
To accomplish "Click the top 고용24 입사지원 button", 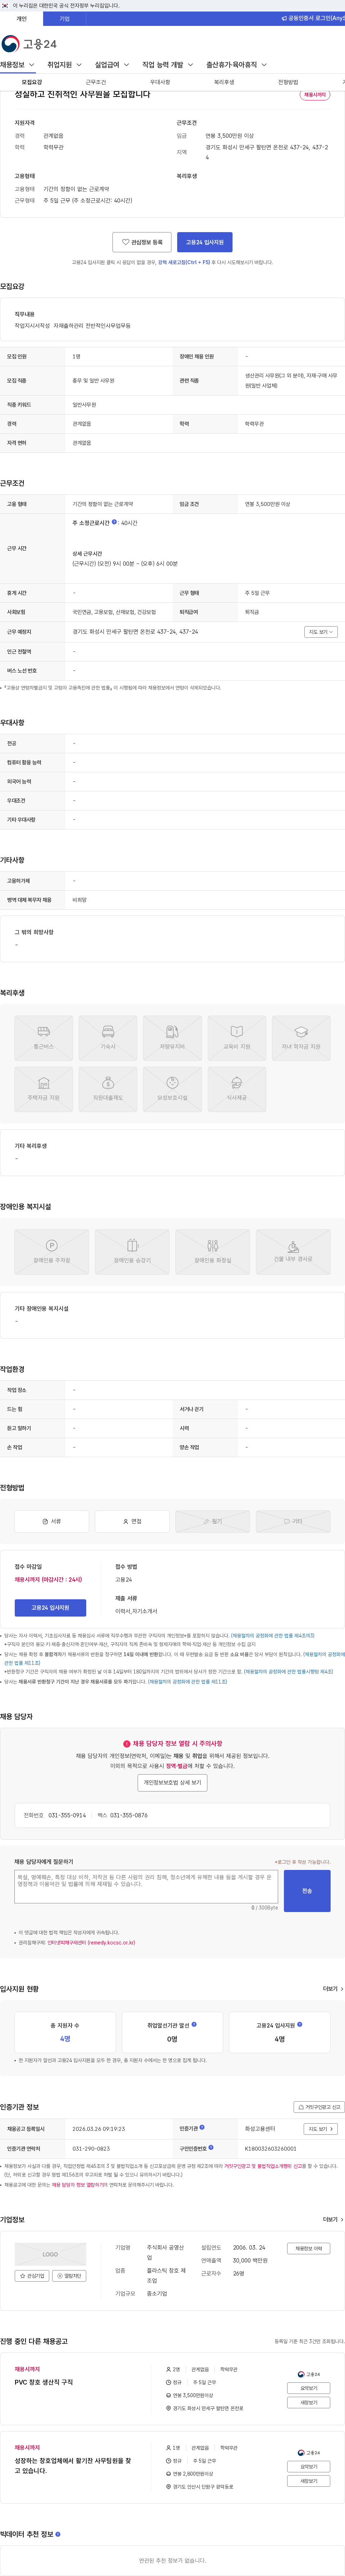I will (205, 242).
